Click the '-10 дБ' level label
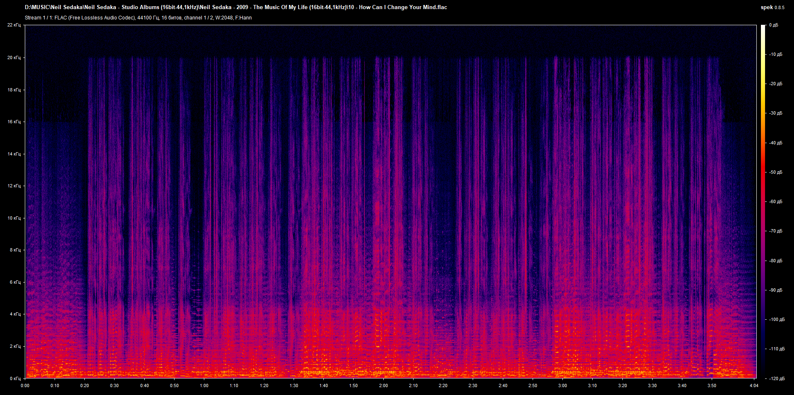Viewport: 794px width, 395px height. point(776,55)
